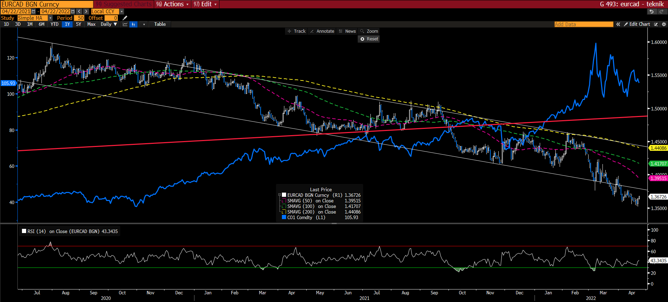The image size is (668, 302).
Task: Click the start date field 04/22/2021
Action: click(16, 11)
